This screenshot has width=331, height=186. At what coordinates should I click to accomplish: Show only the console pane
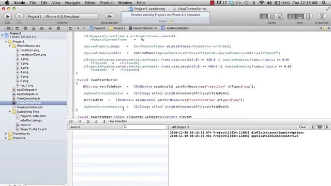coord(326,127)
